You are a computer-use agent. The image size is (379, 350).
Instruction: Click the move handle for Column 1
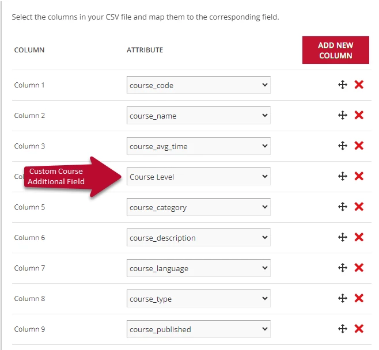point(342,85)
